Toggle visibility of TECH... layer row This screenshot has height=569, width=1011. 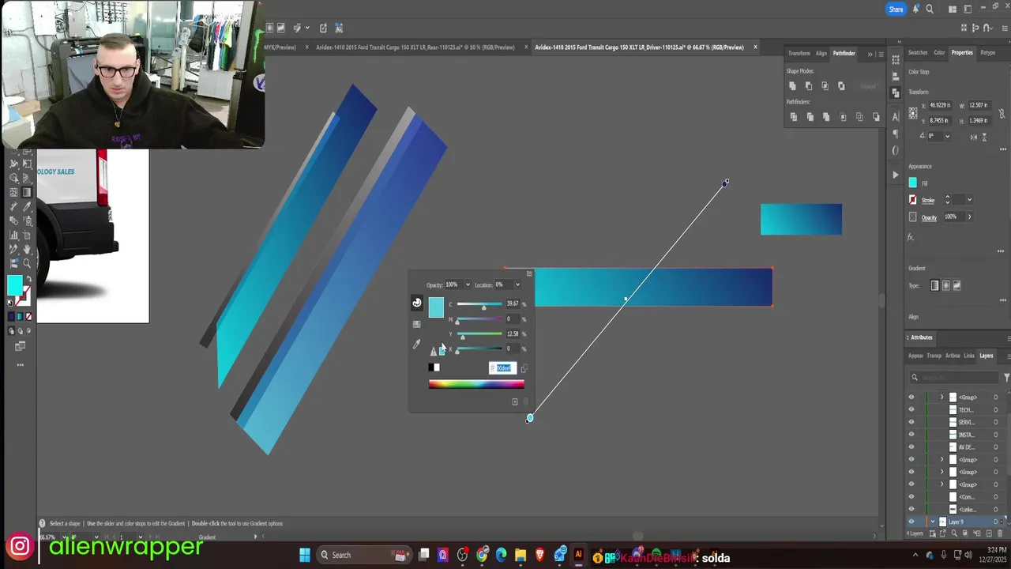tap(911, 409)
